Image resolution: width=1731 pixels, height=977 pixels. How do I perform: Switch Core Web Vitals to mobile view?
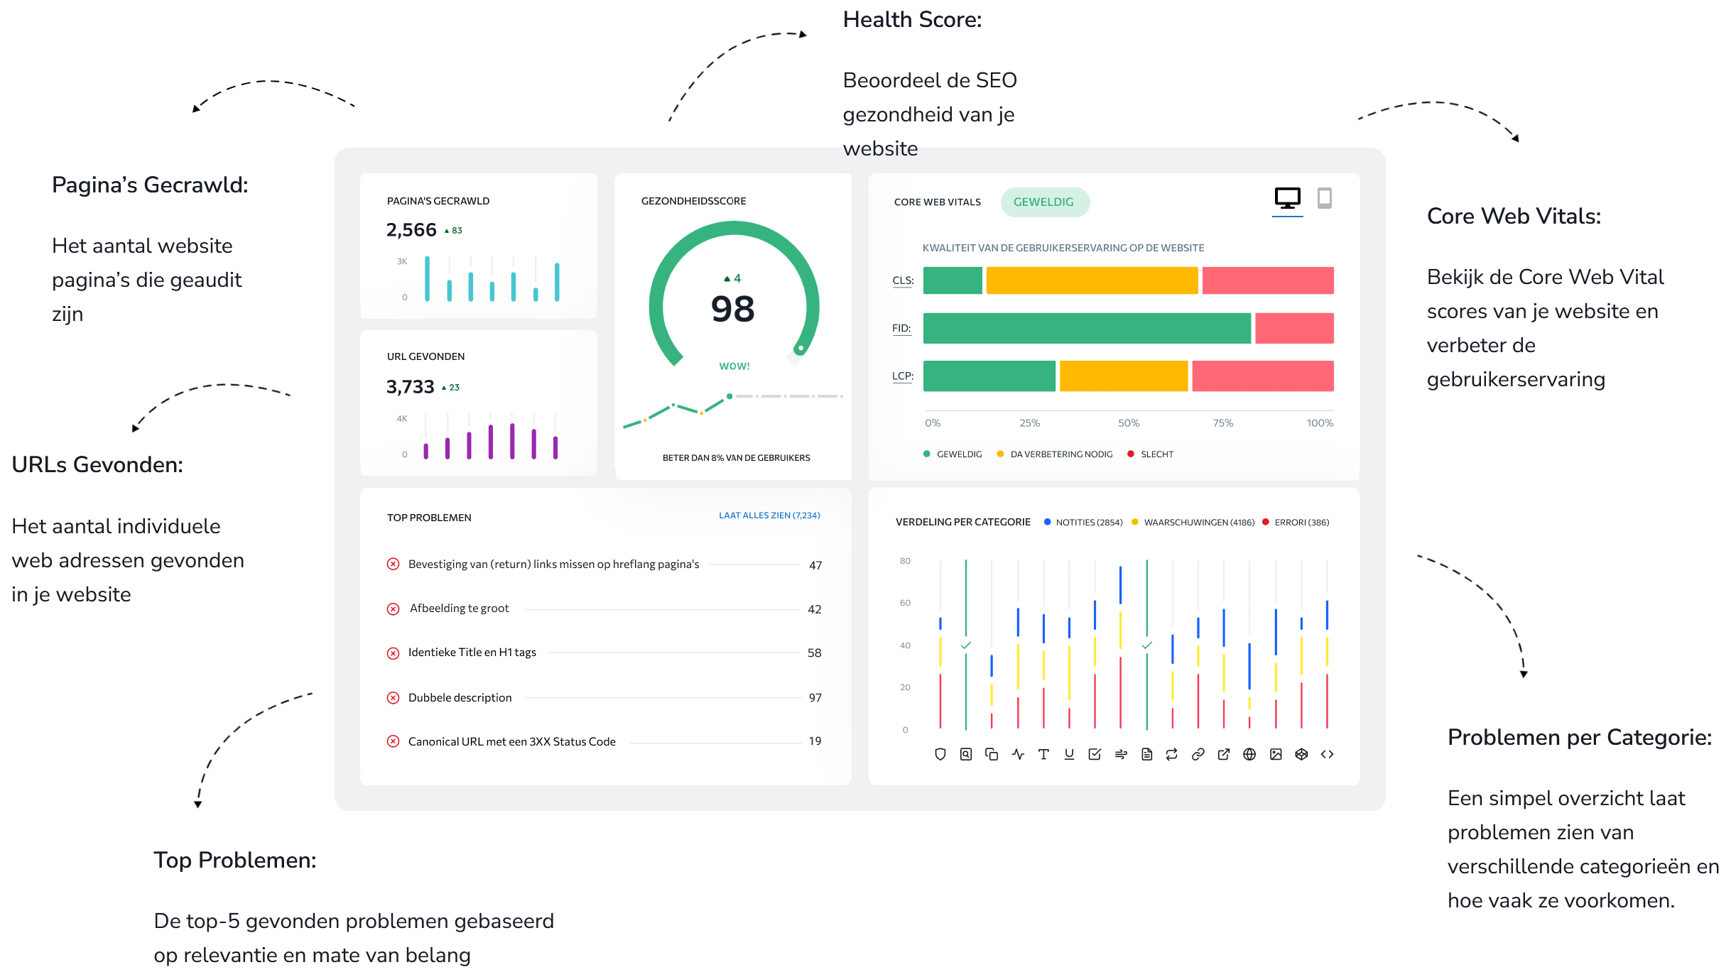pyautogui.click(x=1324, y=198)
